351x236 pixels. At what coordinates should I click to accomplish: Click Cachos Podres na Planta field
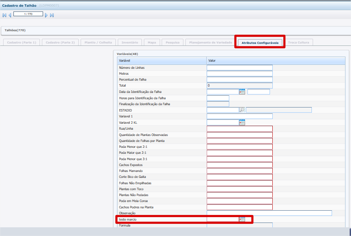[240, 207]
